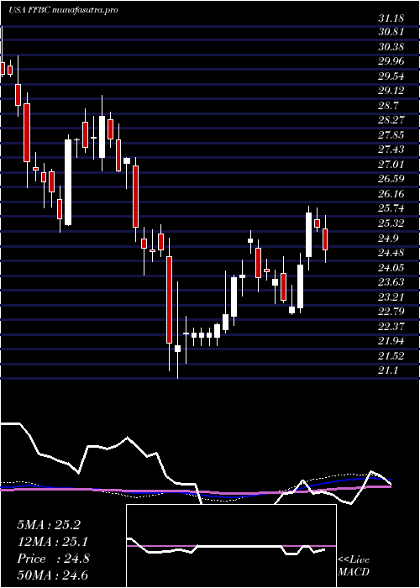Click the 'USA FFBC munafasutra.pro' title text
The image size is (420, 588).
click(x=63, y=10)
